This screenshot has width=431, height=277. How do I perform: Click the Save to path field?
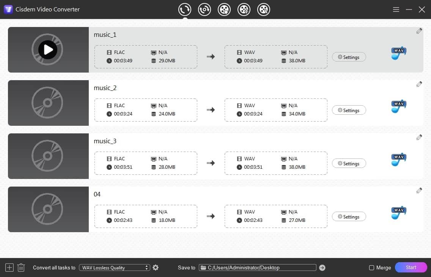258,268
